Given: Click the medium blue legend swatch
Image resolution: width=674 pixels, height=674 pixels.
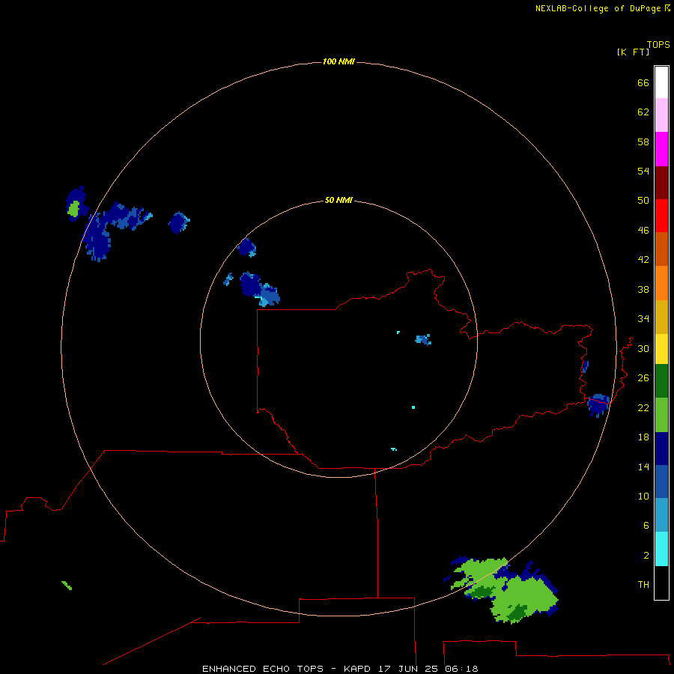Looking at the screenshot, I should 661,482.
